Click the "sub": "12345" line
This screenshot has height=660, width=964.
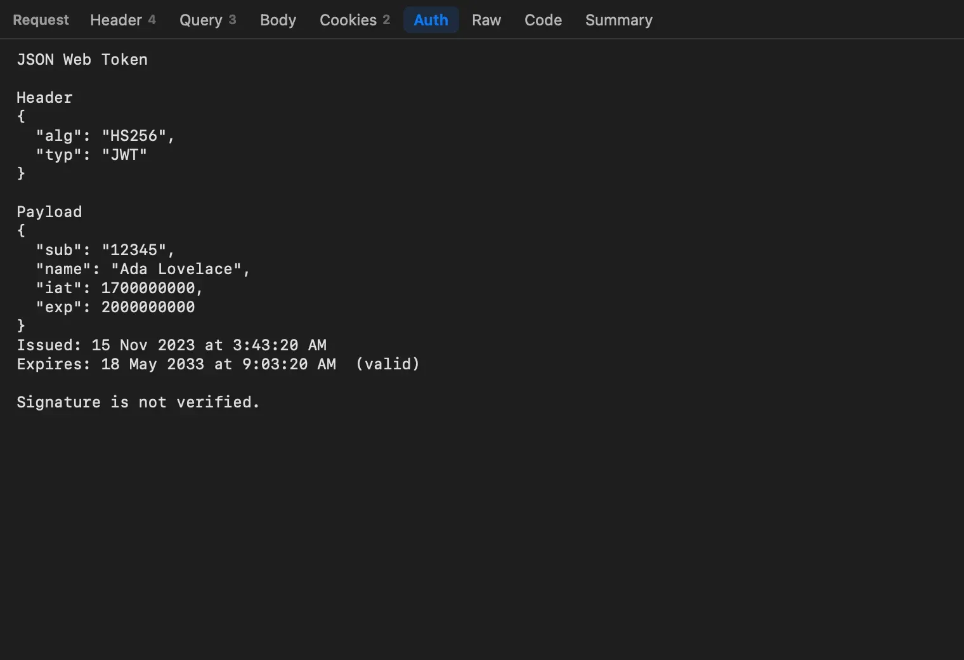click(x=105, y=250)
